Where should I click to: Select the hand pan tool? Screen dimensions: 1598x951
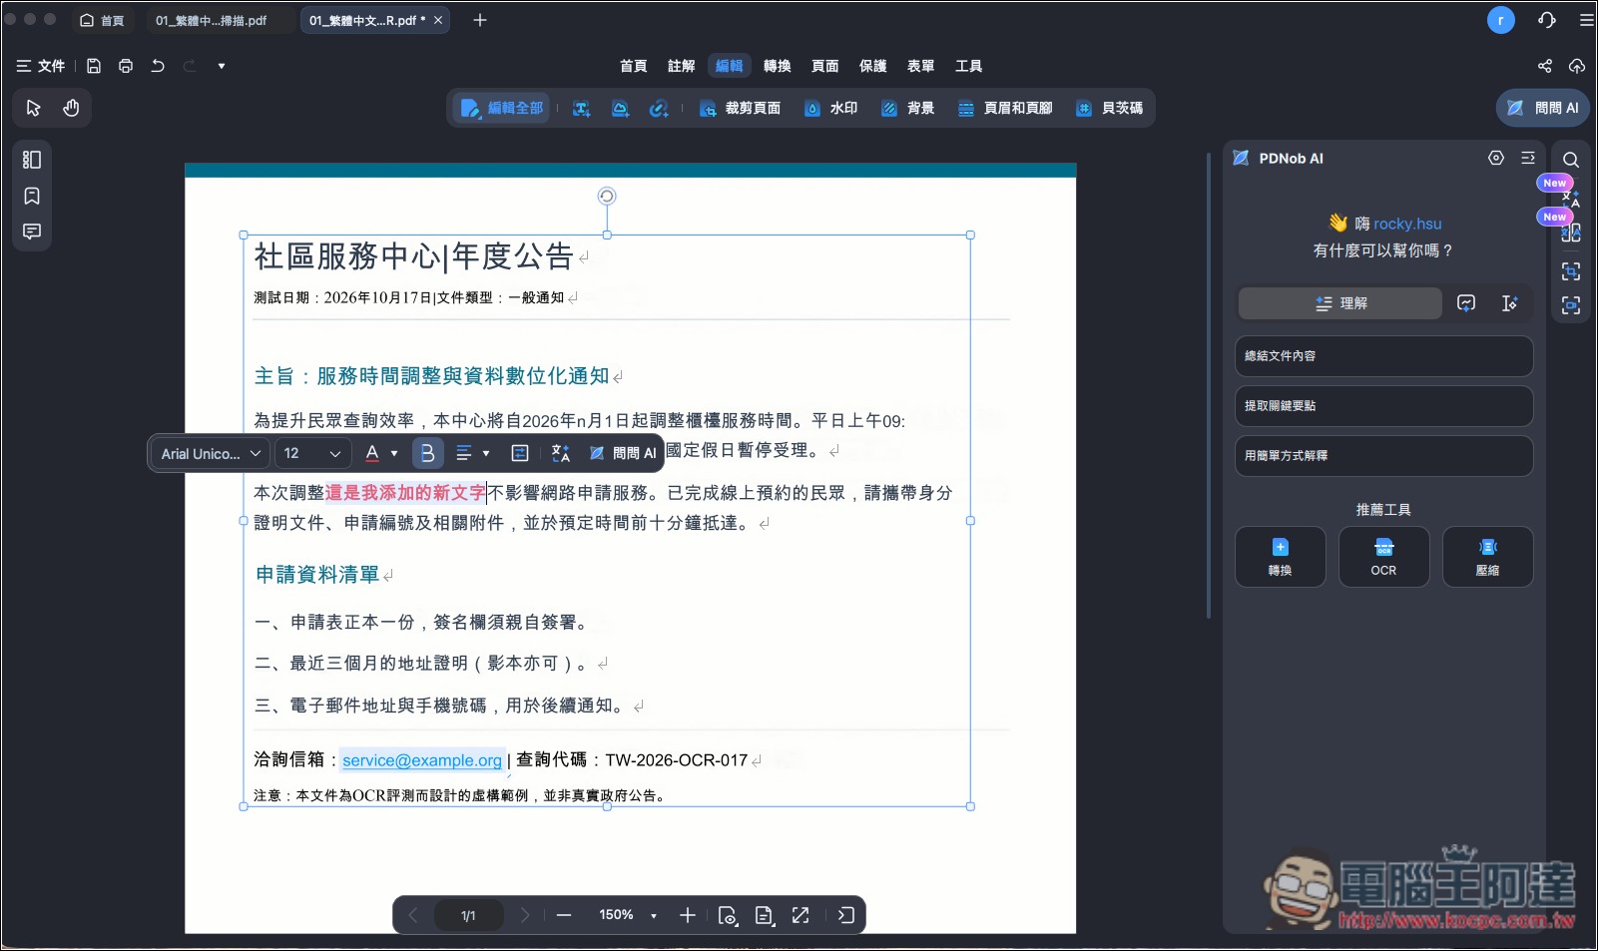71,108
